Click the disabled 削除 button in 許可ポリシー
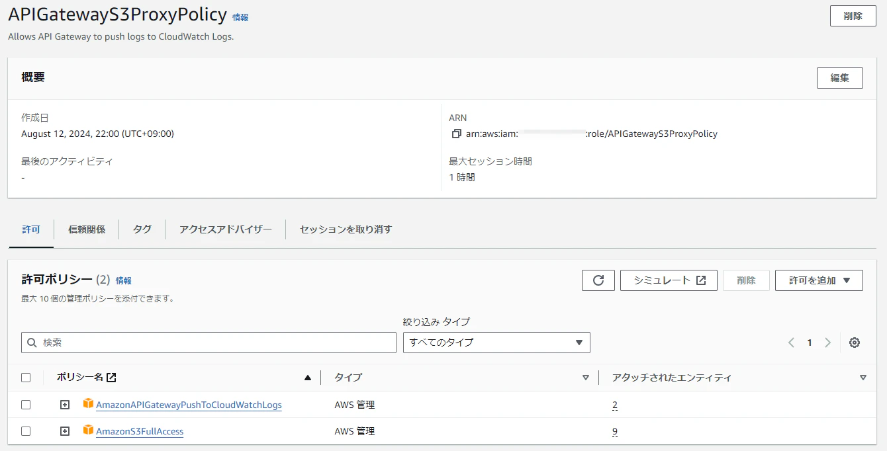Image resolution: width=887 pixels, height=451 pixels. click(x=746, y=280)
